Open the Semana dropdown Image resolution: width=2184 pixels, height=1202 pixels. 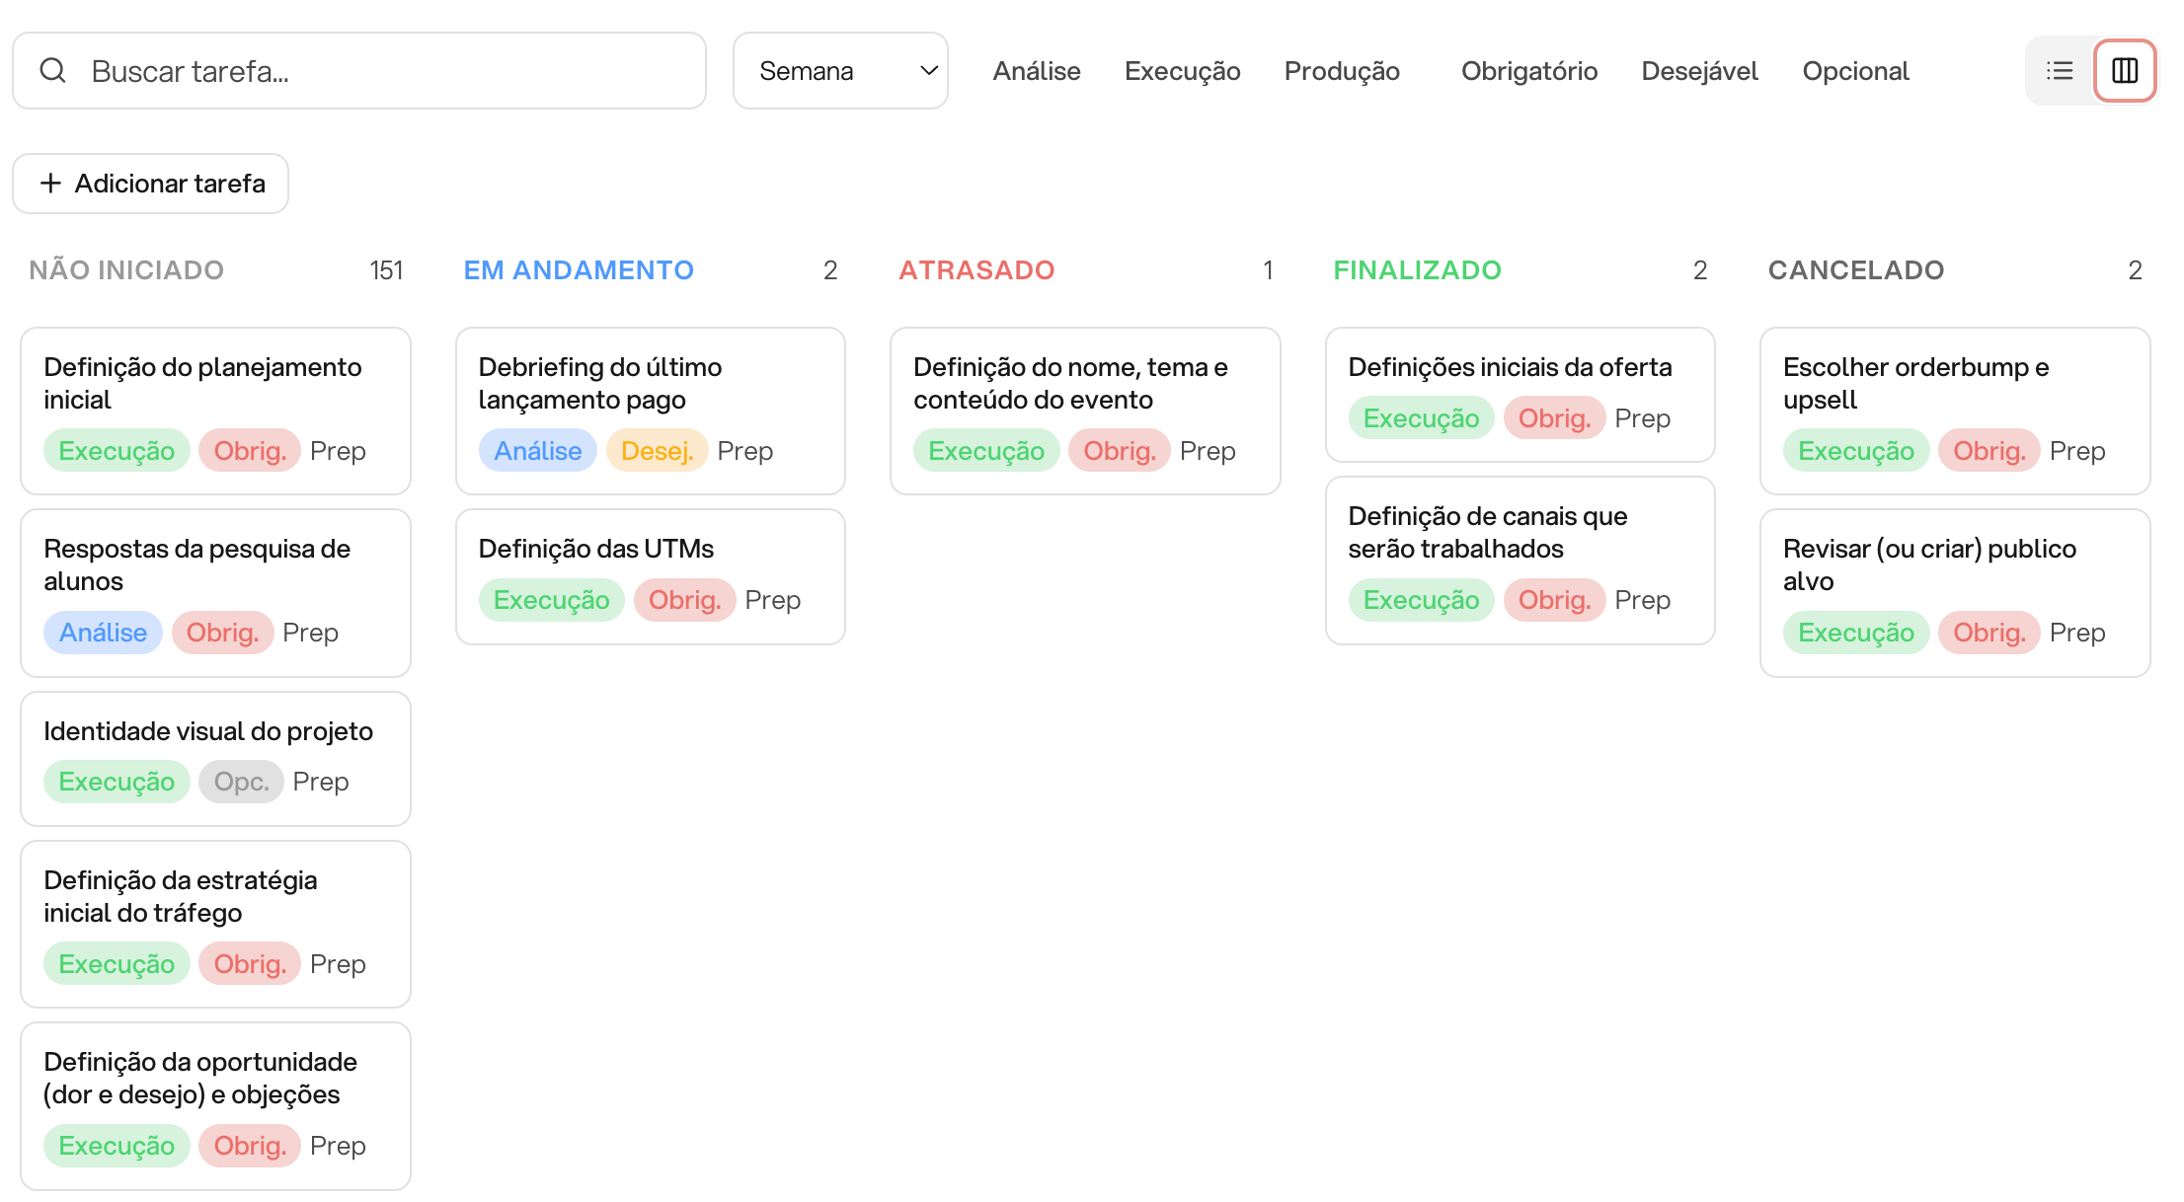point(840,70)
